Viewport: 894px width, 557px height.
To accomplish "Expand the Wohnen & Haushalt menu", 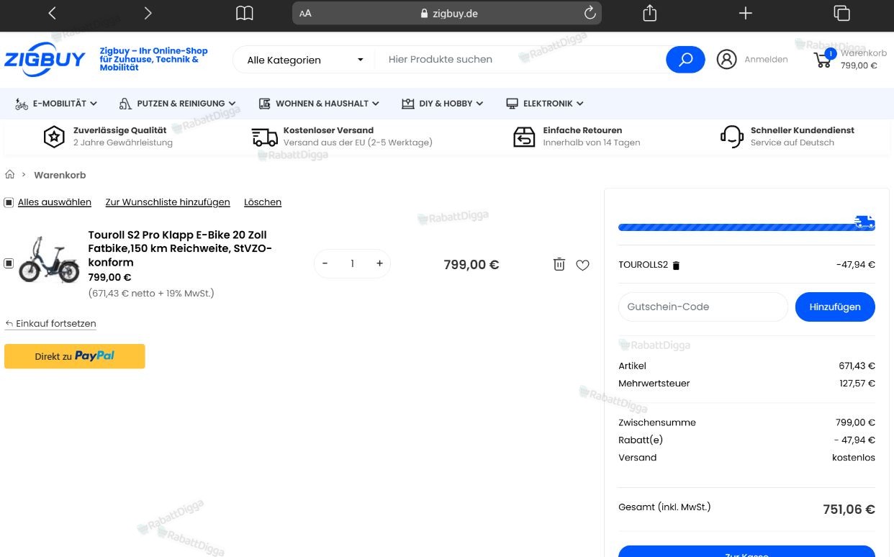I will [x=319, y=104].
